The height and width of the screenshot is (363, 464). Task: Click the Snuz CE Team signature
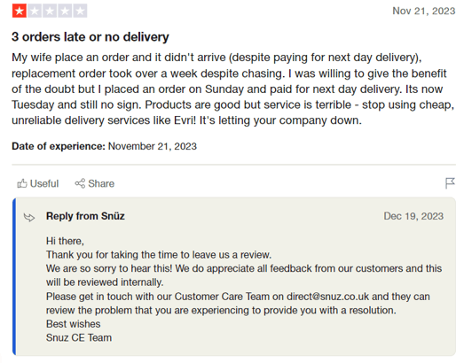pos(79,337)
